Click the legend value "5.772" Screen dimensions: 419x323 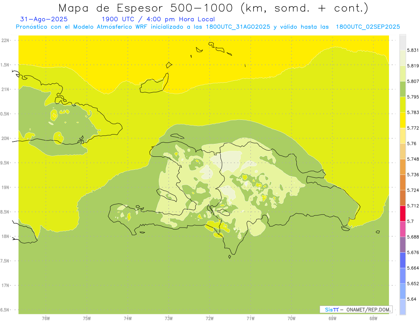click(413, 128)
